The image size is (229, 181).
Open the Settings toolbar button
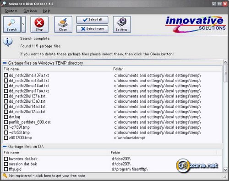tap(122, 24)
